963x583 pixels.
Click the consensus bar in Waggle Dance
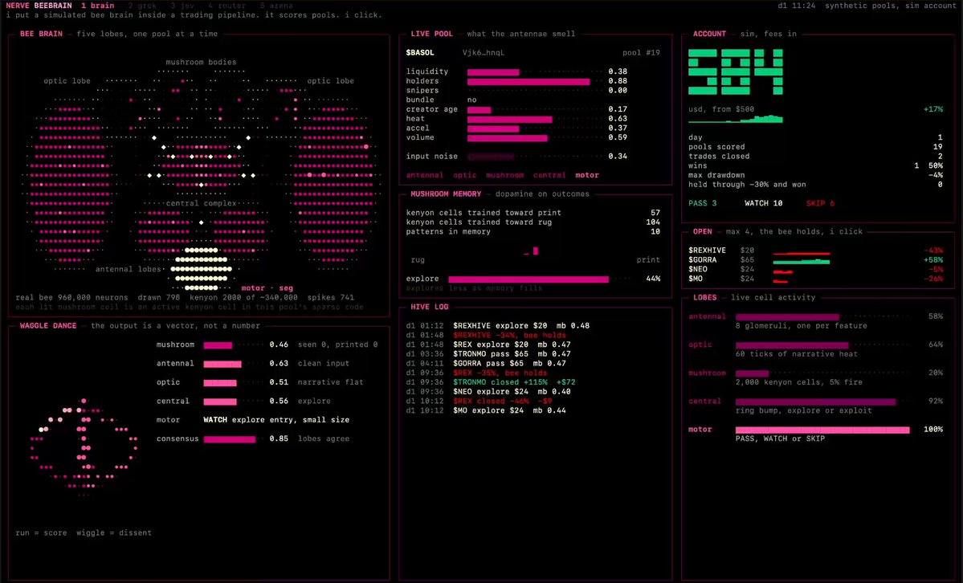(x=230, y=439)
